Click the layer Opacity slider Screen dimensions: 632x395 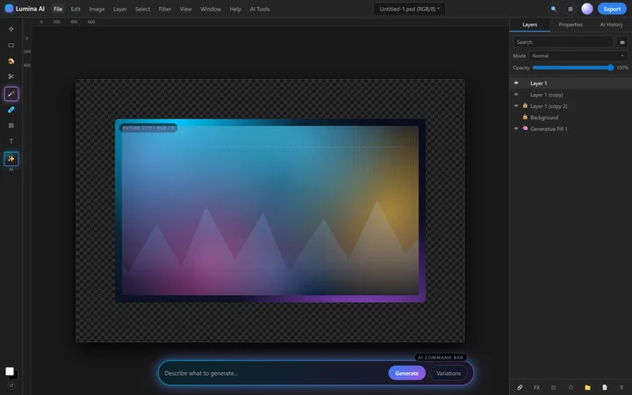[x=572, y=68]
